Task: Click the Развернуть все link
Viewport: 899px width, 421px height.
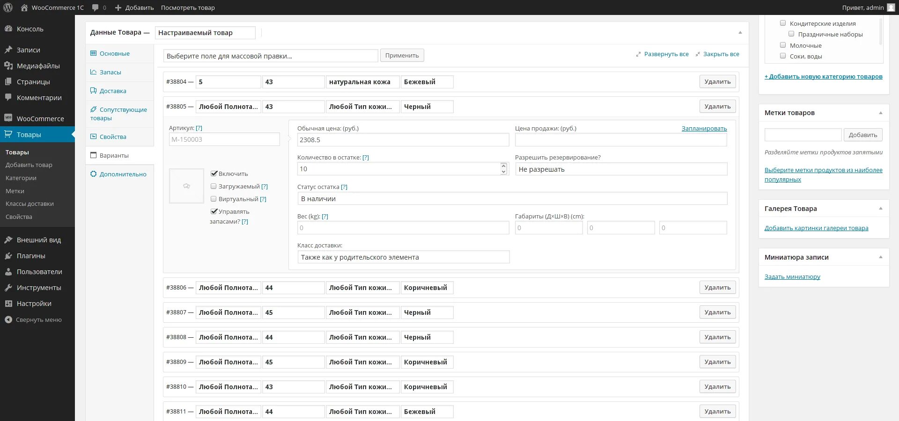Action: click(x=666, y=54)
